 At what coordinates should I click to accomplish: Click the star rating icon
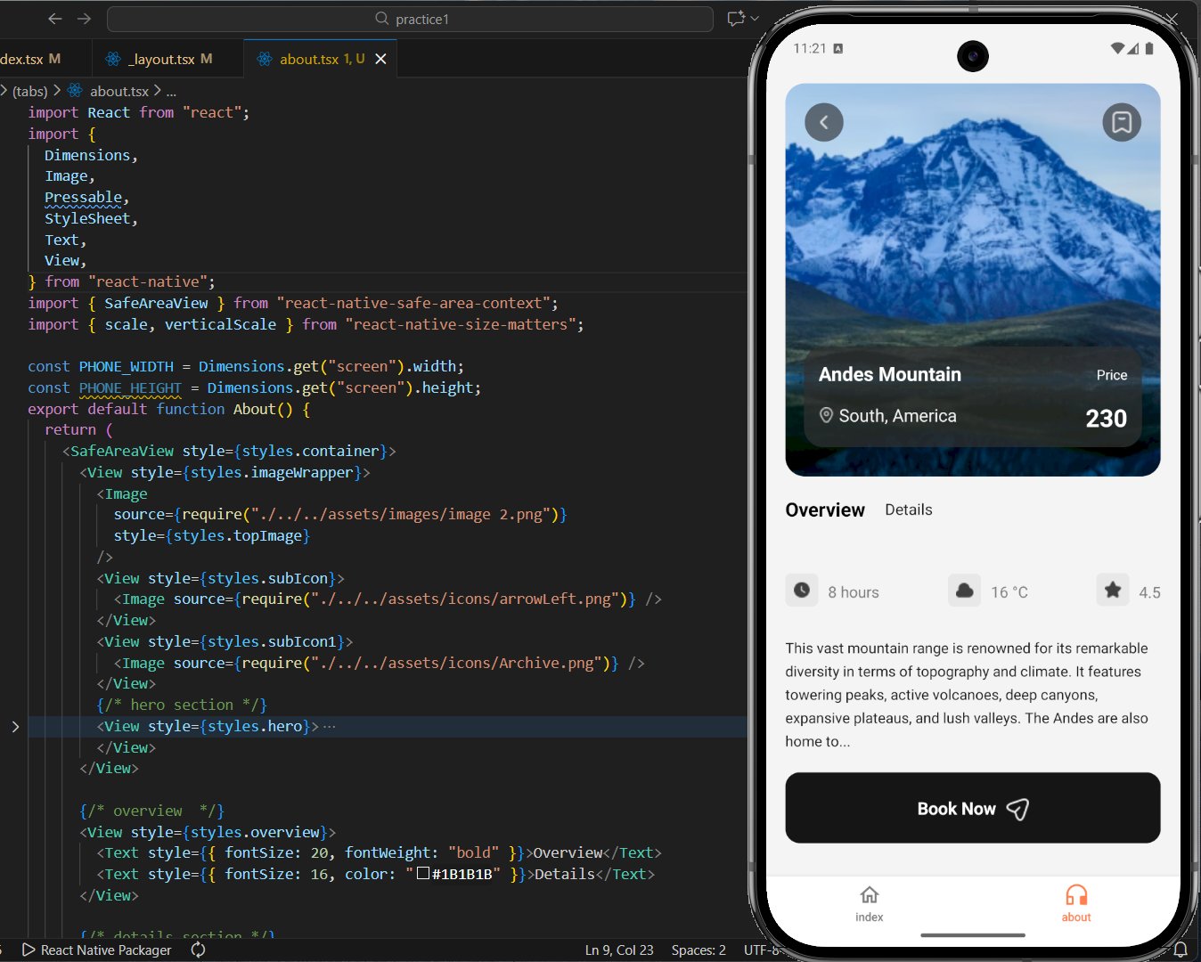pos(1113,591)
